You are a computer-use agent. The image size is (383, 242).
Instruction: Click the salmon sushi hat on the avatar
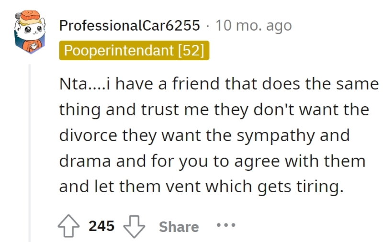(x=30, y=16)
